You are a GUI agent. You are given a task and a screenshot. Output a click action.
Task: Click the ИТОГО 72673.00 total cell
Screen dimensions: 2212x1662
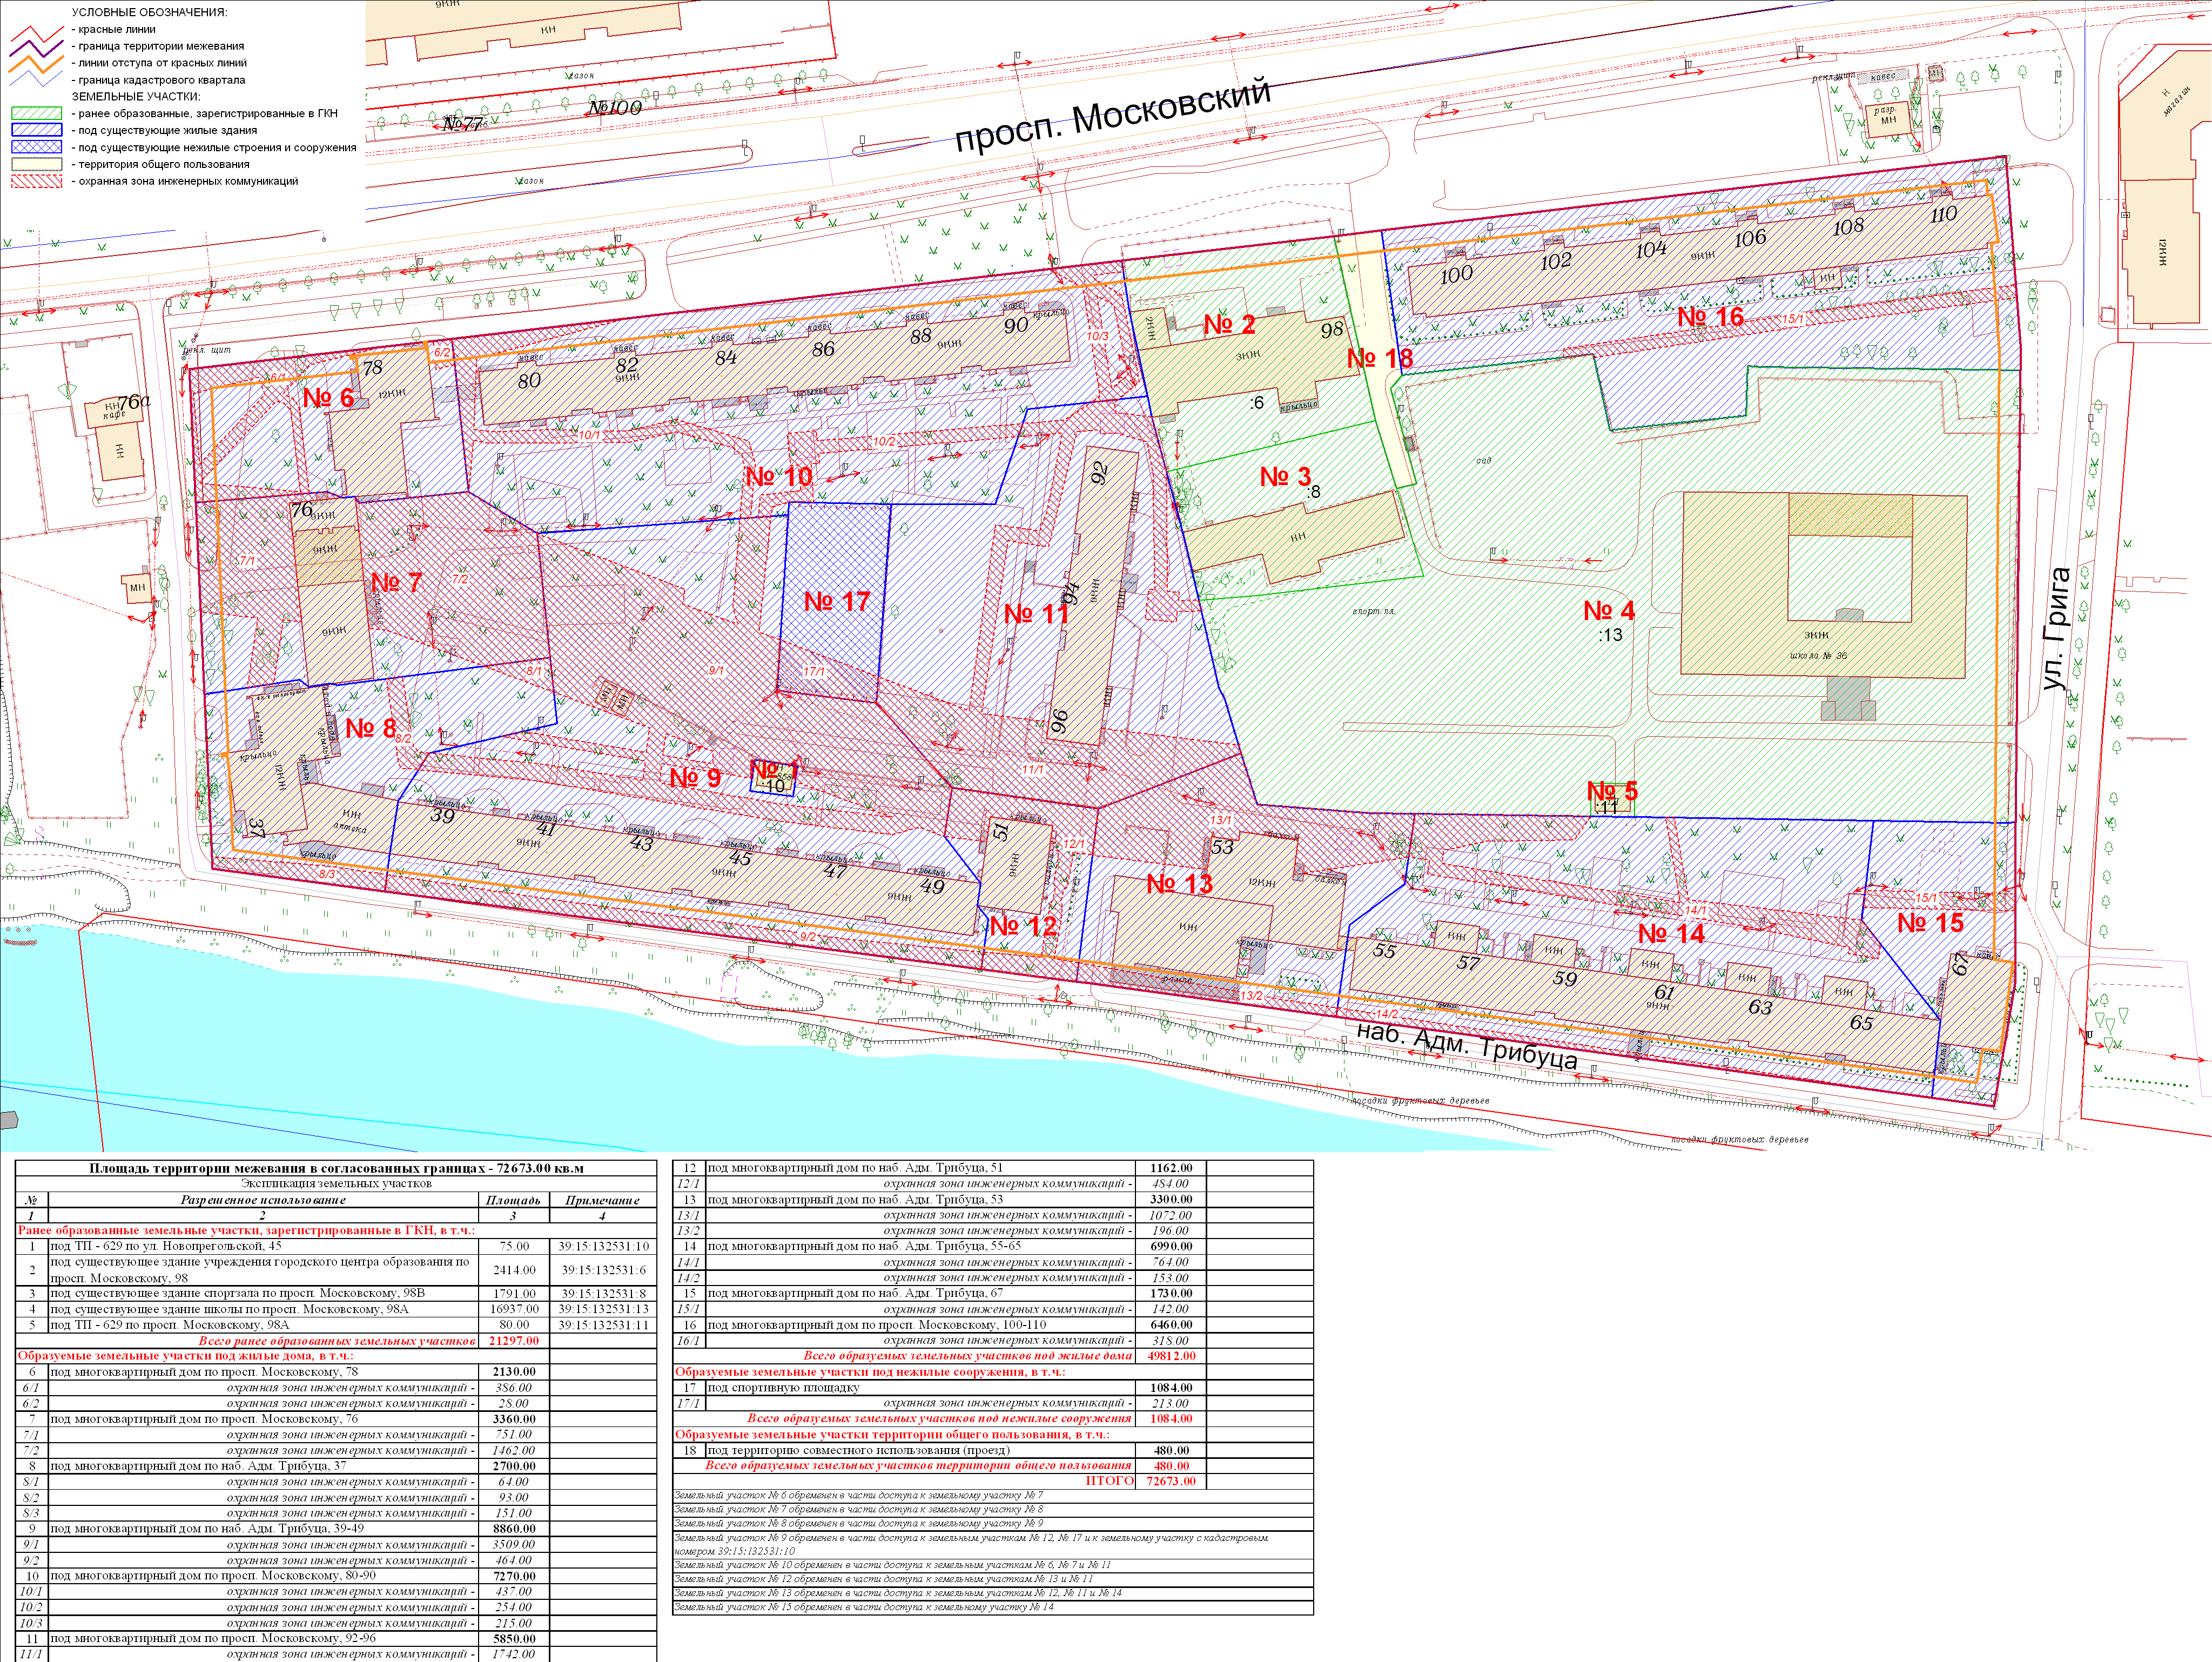point(1171,1481)
